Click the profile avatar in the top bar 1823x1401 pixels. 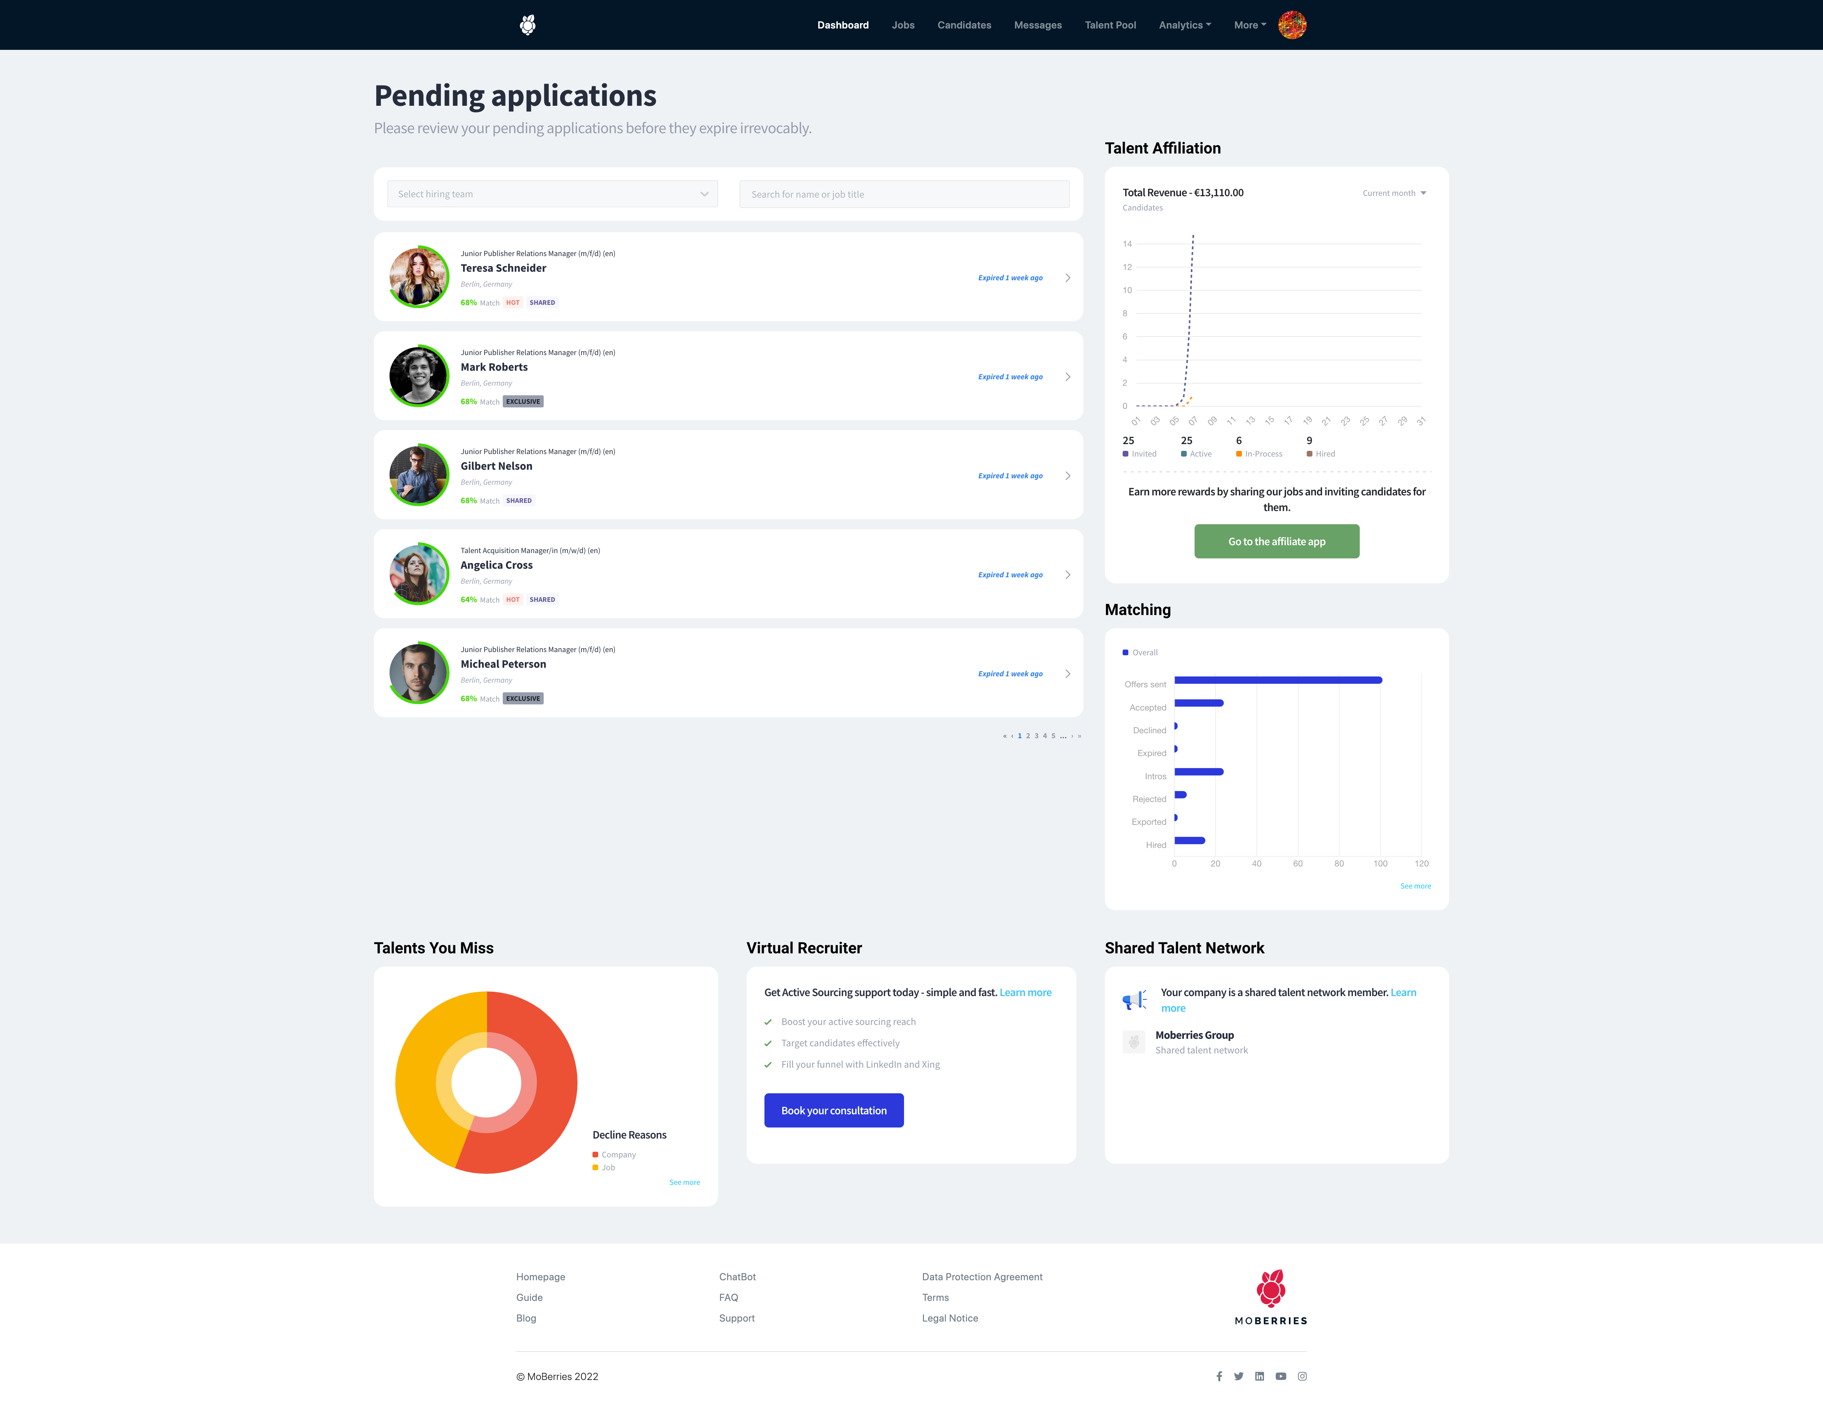pos(1292,24)
